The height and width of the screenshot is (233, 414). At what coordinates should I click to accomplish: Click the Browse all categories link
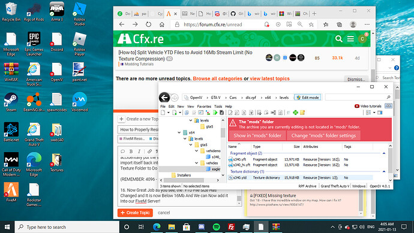click(x=218, y=78)
